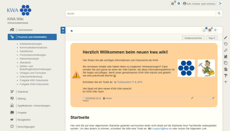Open the Tags 0 tab
Screen dimensions: 230x131
(x=212, y=38)
